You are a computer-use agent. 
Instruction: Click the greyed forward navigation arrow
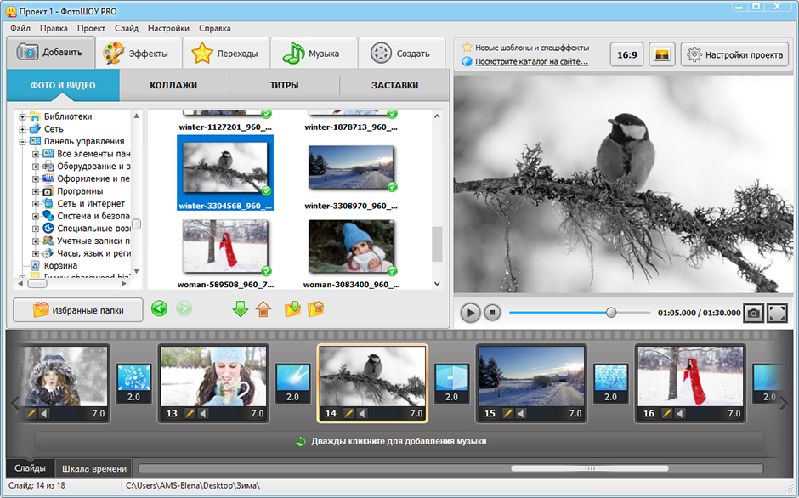184,308
